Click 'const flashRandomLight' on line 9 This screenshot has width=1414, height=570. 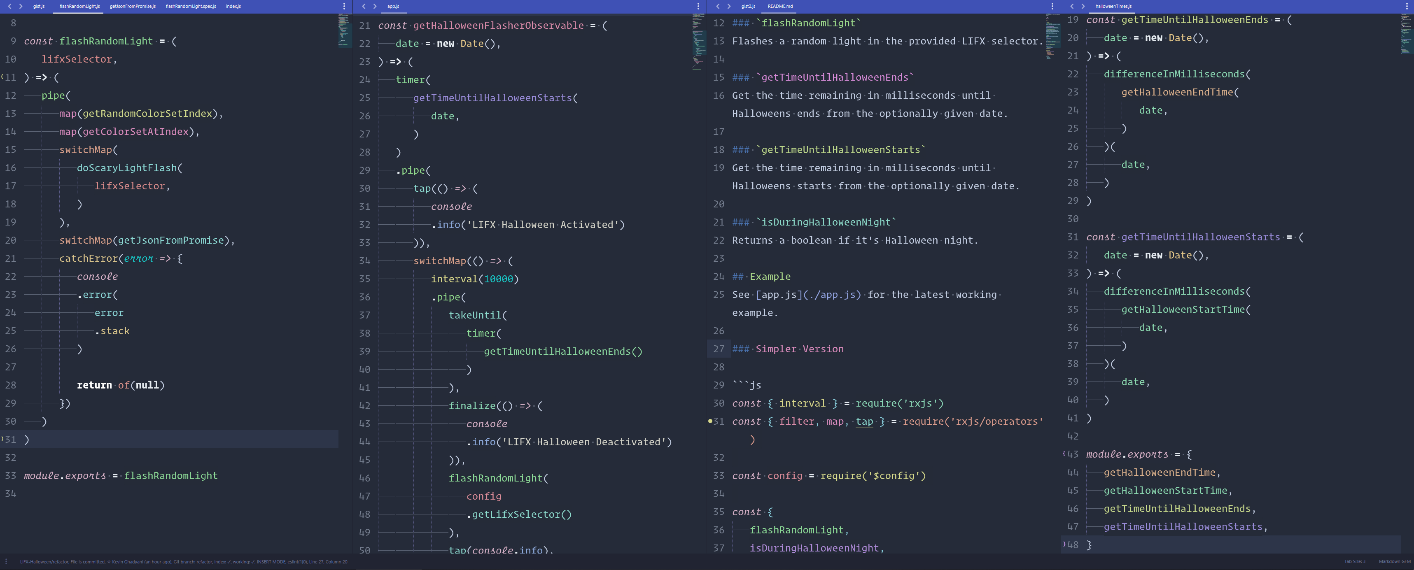click(88, 41)
